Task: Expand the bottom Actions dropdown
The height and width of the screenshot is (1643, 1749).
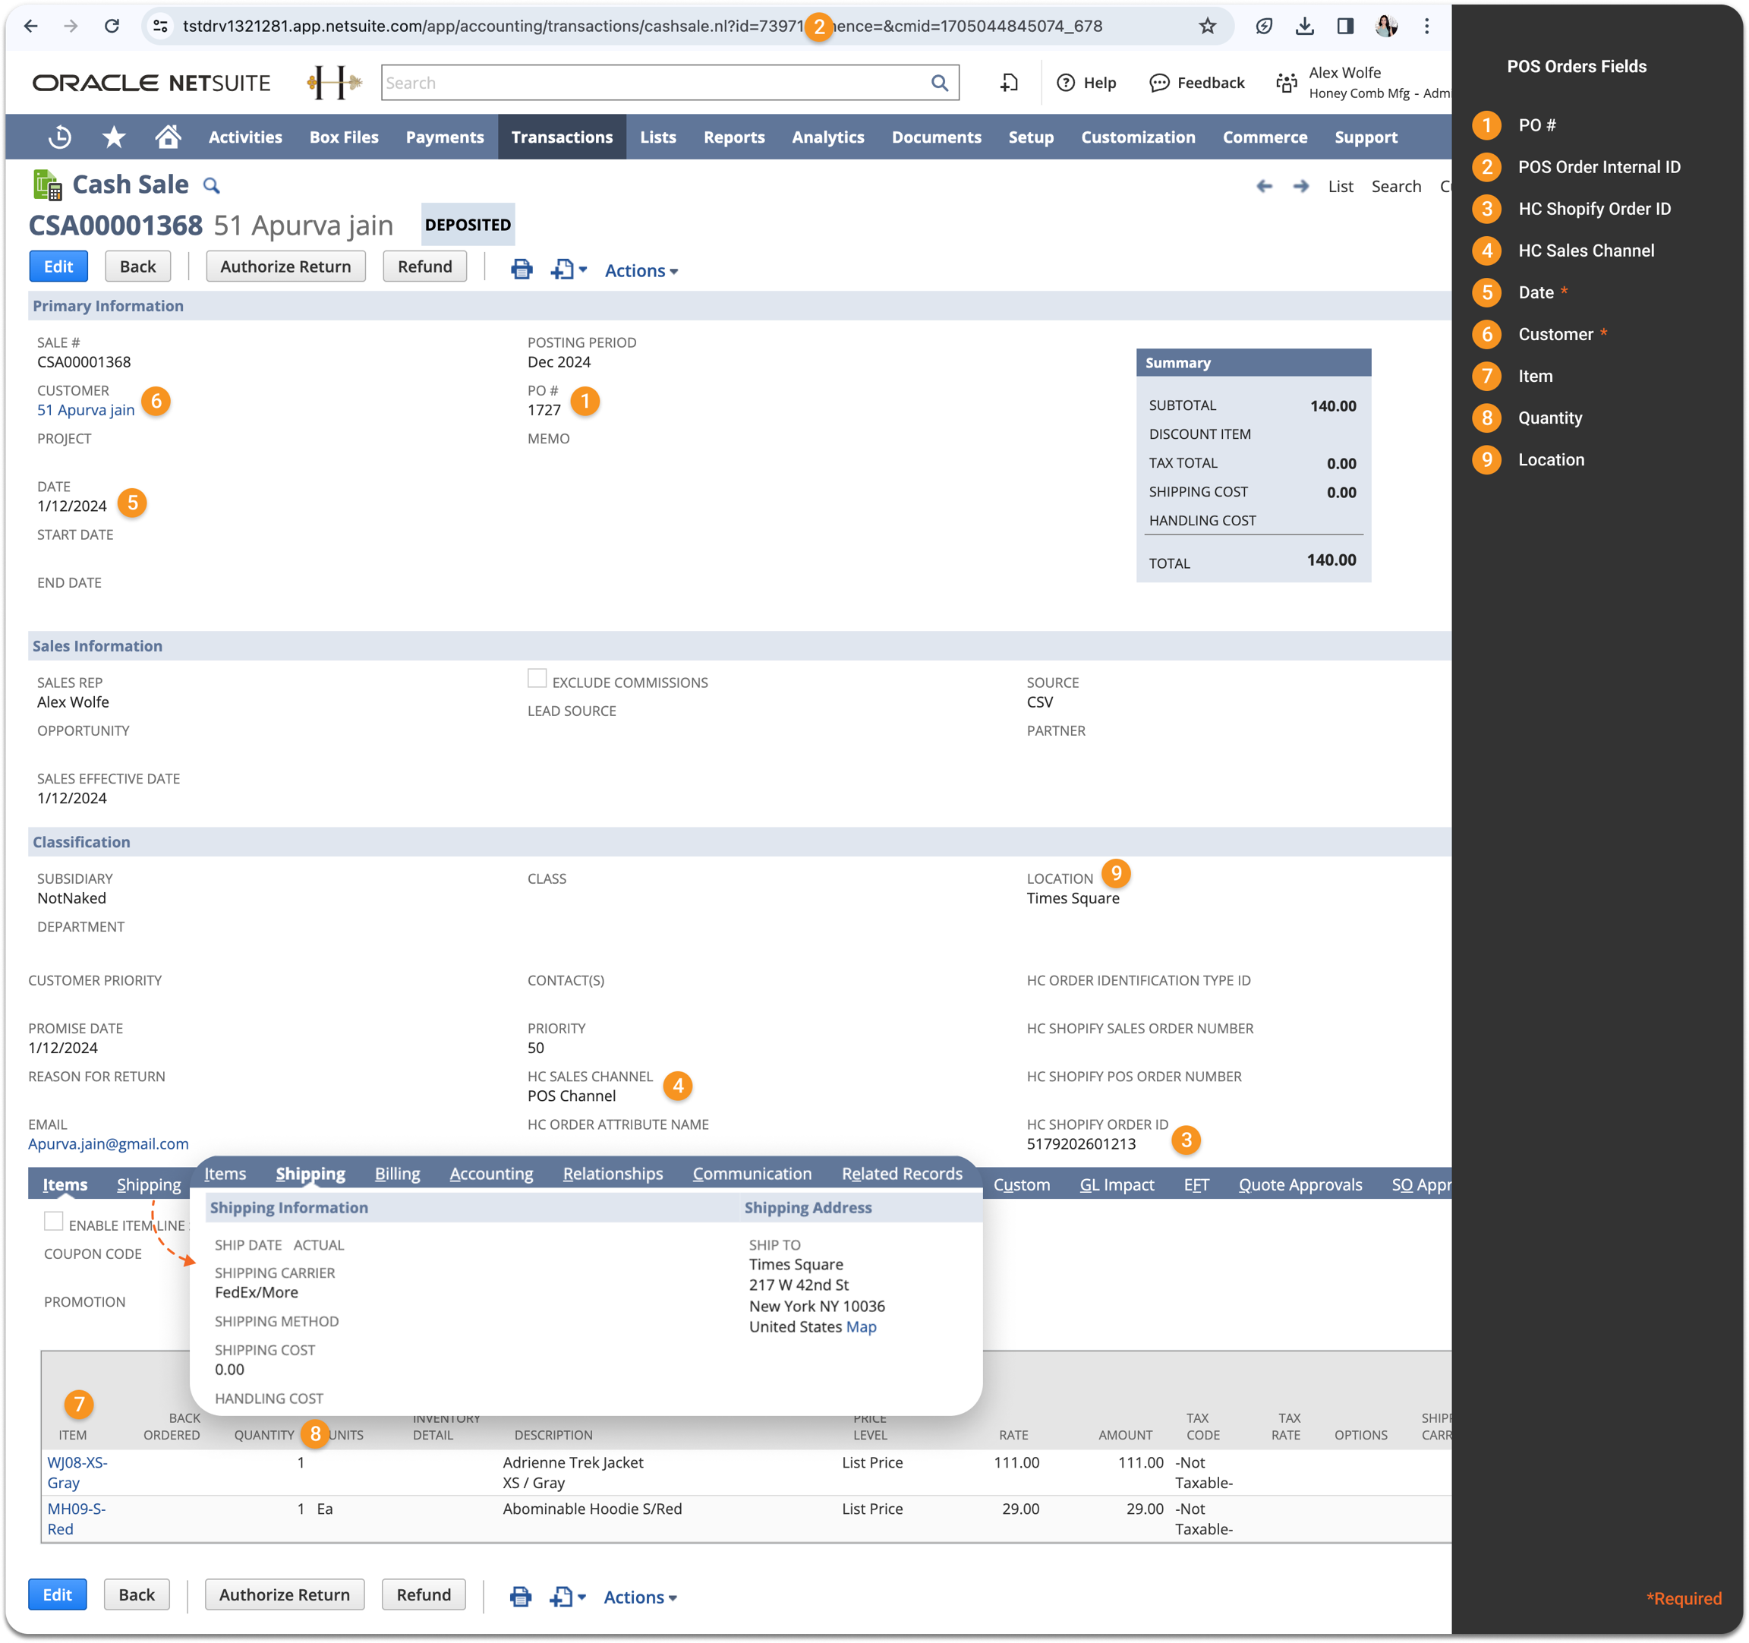Action: point(641,1597)
